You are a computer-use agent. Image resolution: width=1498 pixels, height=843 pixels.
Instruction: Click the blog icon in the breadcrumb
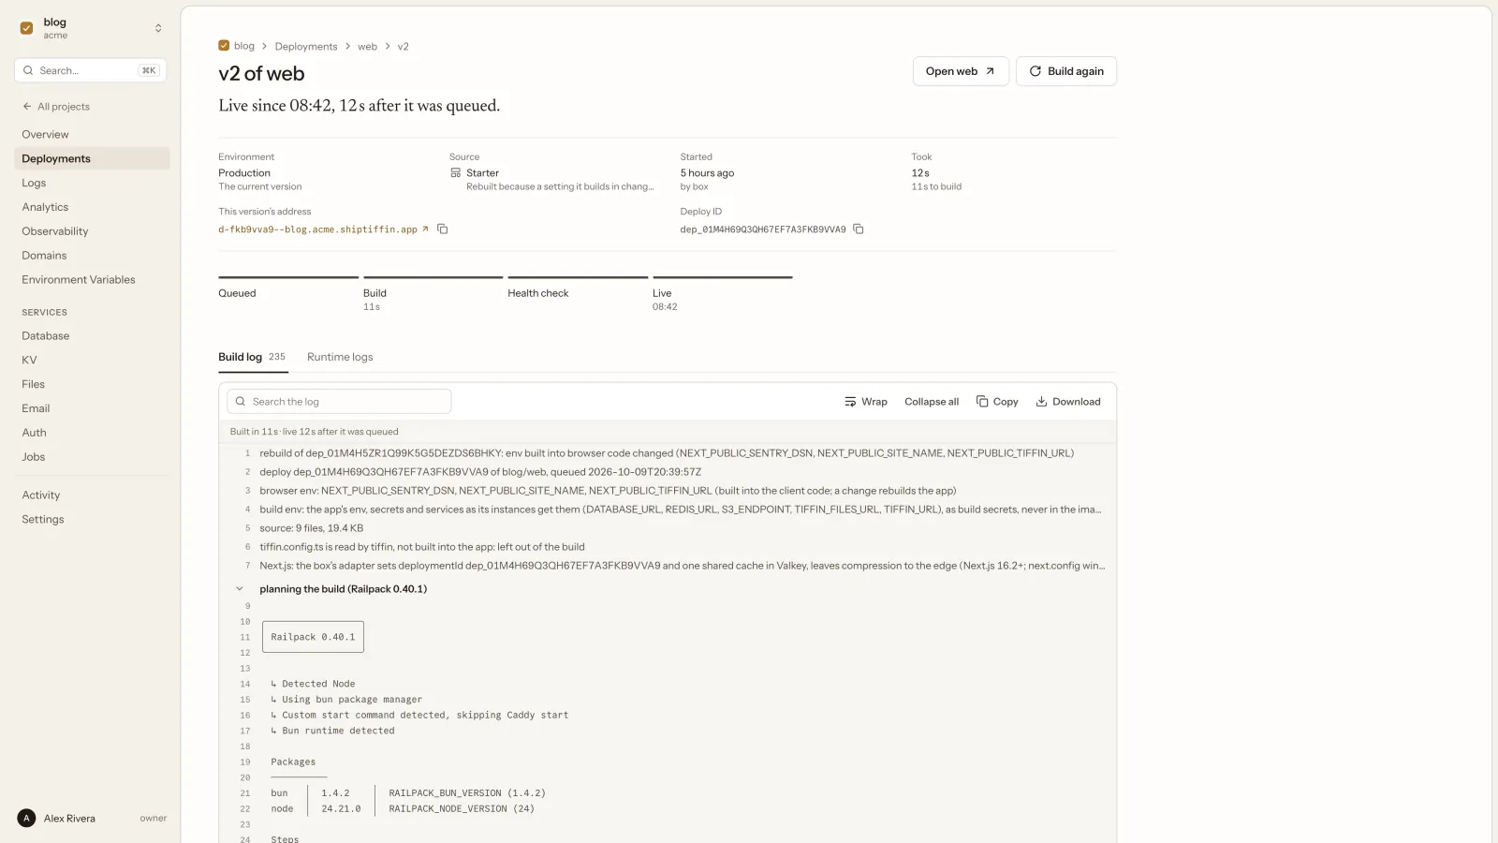click(224, 46)
